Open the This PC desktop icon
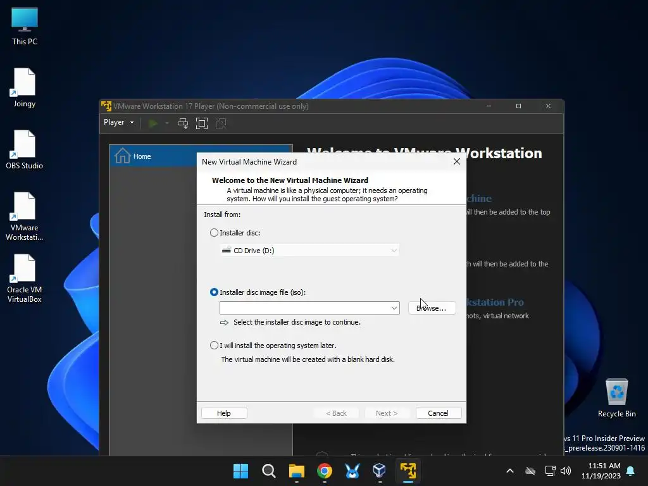This screenshot has width=648, height=486. coord(25,26)
